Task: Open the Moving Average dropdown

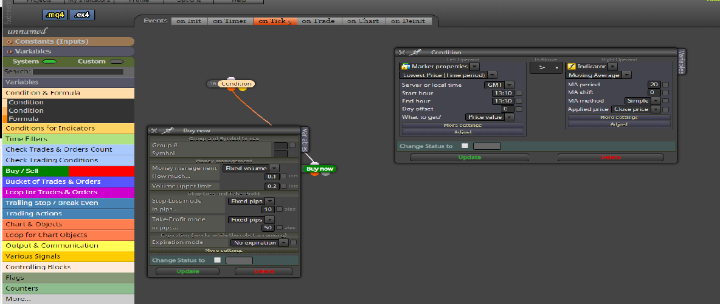Action: pyautogui.click(x=626, y=75)
